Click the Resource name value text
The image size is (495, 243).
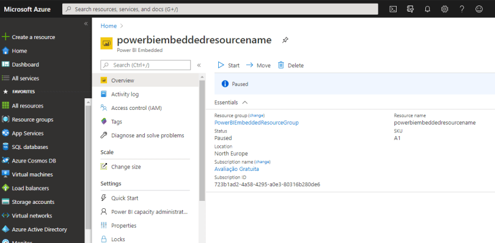(x=435, y=123)
